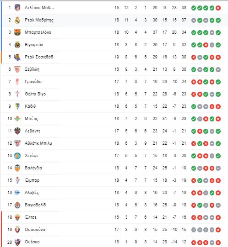Click the Κάδιθ team name
This screenshot has width=228, height=247.
pos(30,106)
